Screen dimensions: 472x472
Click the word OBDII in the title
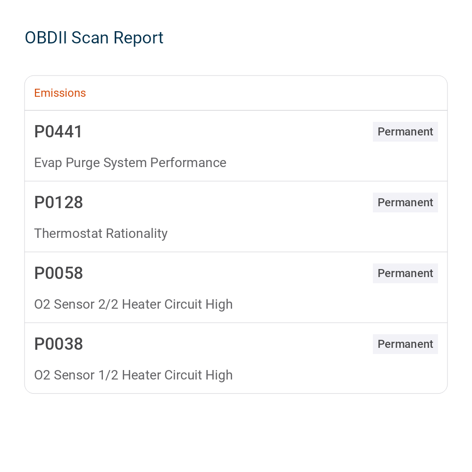[46, 38]
